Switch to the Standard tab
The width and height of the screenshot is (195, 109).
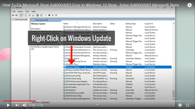(45, 102)
